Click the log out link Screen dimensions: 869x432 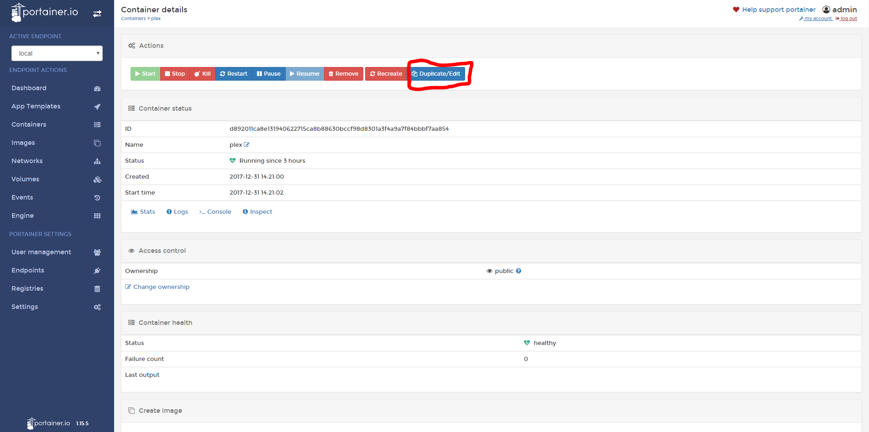pos(846,19)
